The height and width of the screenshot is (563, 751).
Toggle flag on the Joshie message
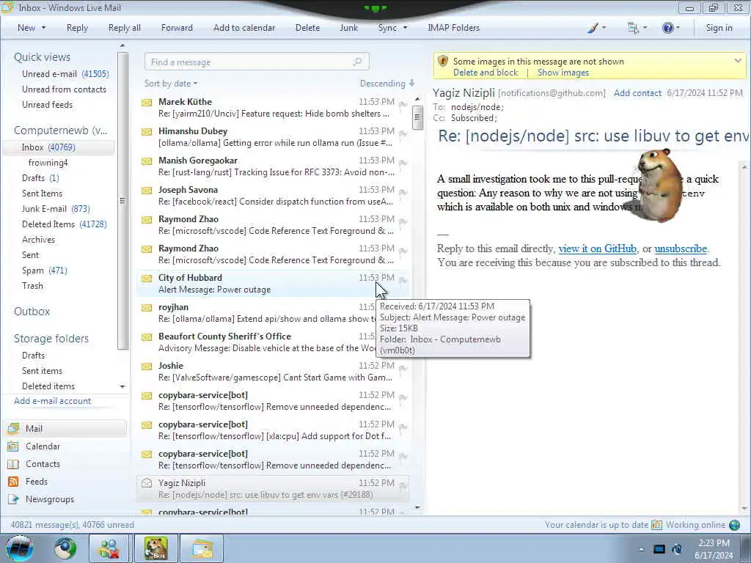403,368
